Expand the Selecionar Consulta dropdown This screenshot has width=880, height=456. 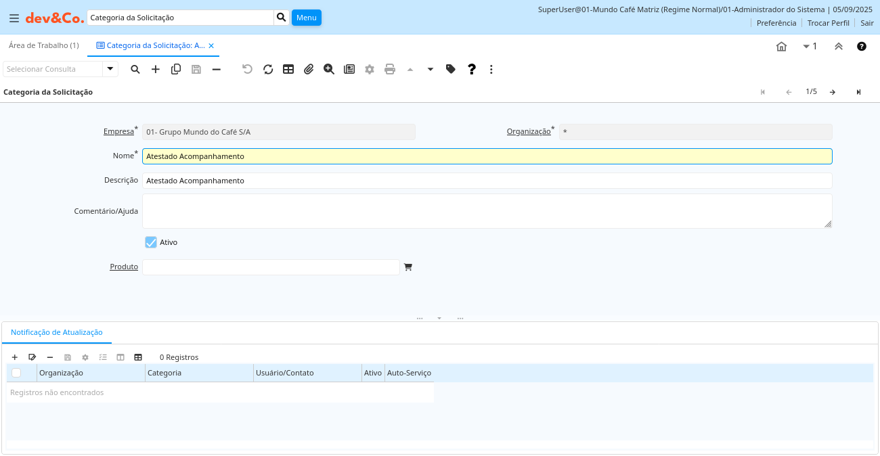click(x=110, y=69)
